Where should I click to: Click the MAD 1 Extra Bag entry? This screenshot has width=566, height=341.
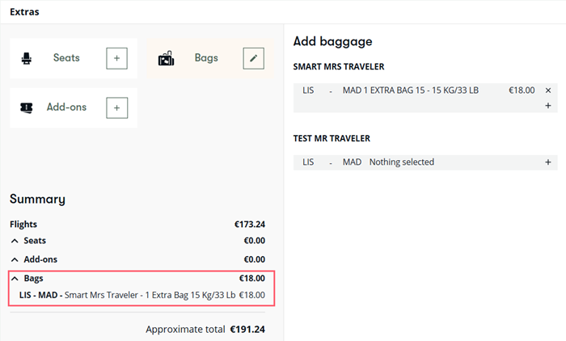point(411,91)
